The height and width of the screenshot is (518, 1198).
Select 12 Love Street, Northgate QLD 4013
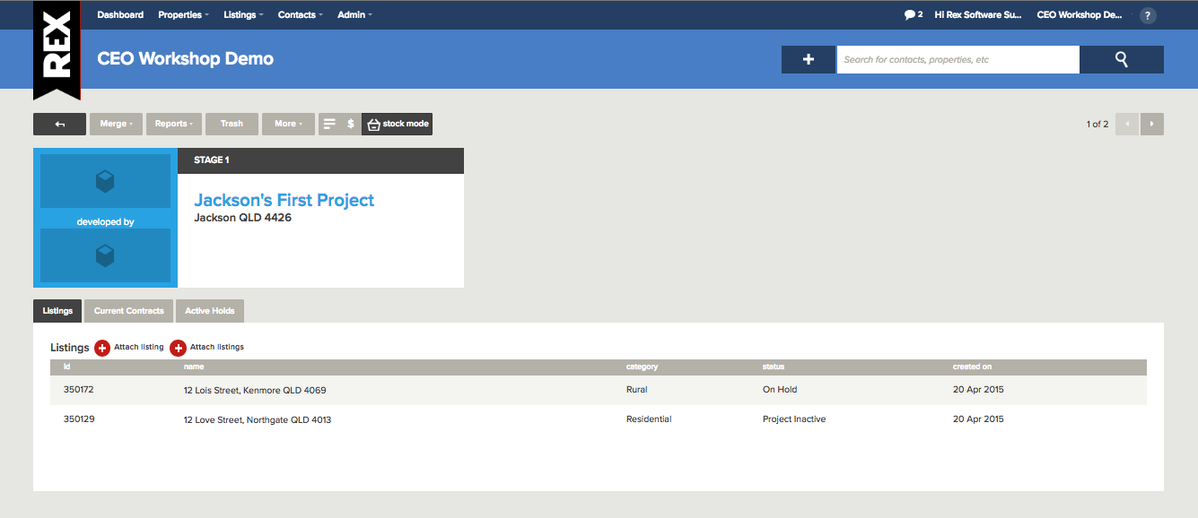coord(258,419)
